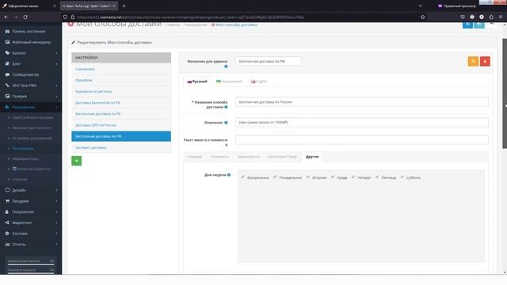Click the Отчеты bar chart icon
Screen dimensions: 507x285
(x=7, y=245)
